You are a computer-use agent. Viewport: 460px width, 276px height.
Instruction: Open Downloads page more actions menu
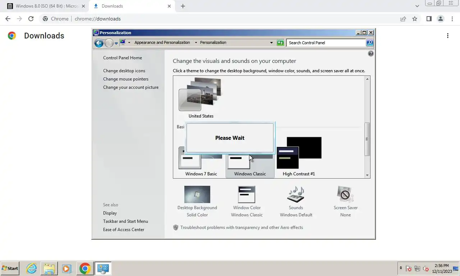(x=447, y=36)
